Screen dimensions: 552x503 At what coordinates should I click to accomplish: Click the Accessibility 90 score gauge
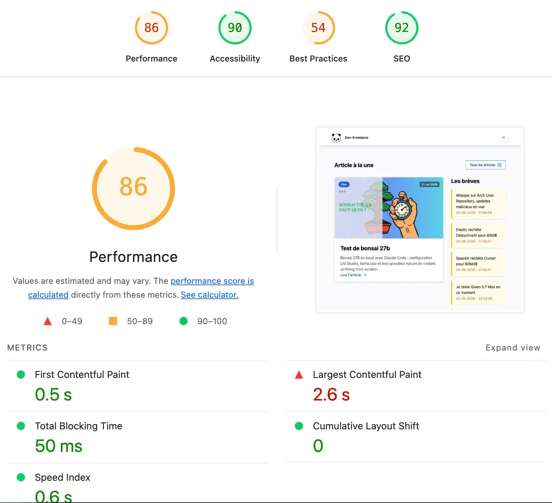click(x=235, y=28)
